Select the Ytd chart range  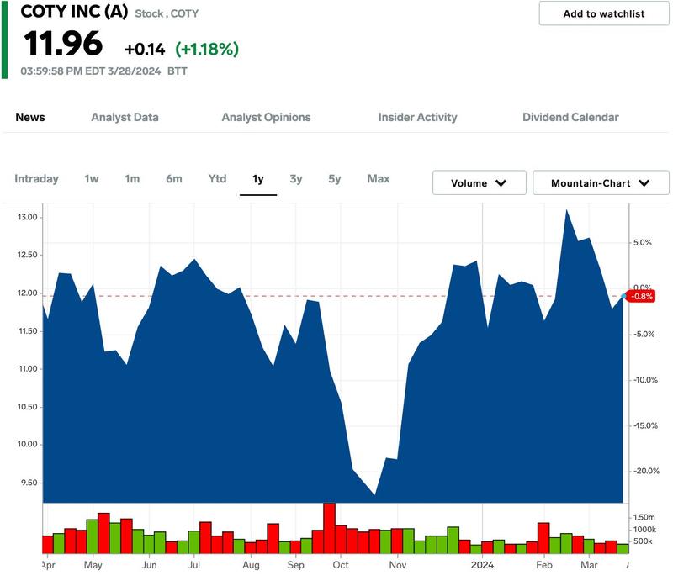pos(217,179)
